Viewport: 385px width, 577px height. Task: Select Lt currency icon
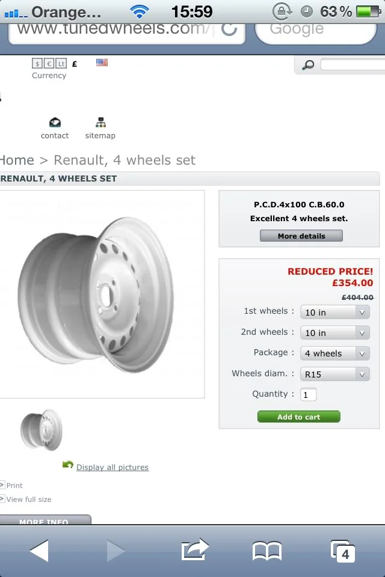pos(61,64)
